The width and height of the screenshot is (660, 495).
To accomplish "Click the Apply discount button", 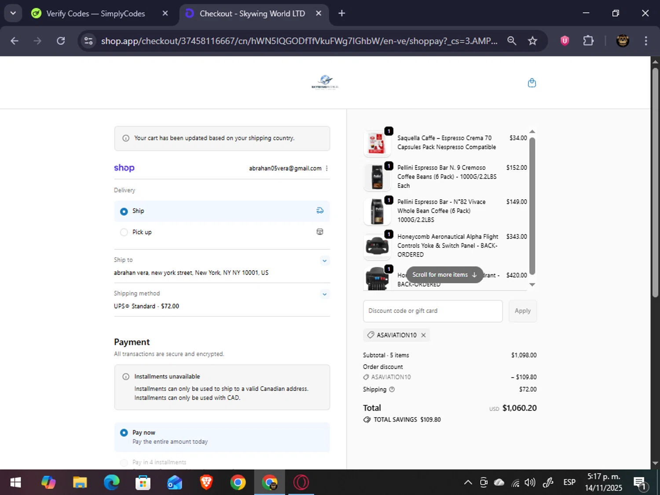I will [522, 311].
